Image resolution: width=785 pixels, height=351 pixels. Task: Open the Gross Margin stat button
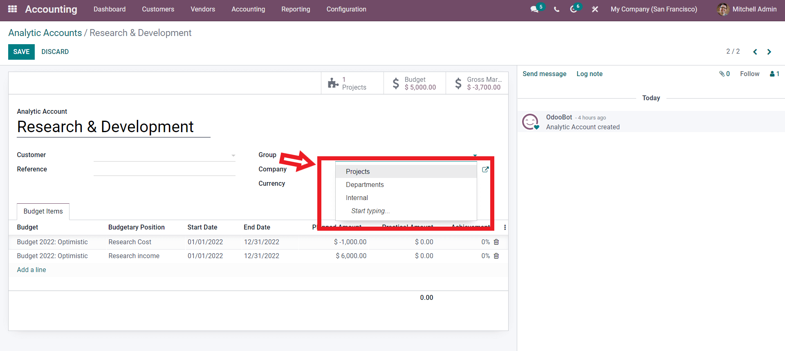coord(477,83)
